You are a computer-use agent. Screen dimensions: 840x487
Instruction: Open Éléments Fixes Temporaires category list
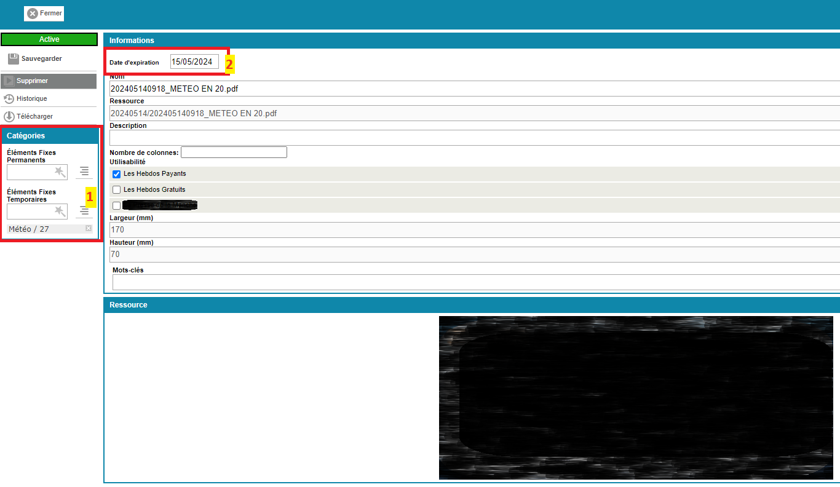pos(84,211)
